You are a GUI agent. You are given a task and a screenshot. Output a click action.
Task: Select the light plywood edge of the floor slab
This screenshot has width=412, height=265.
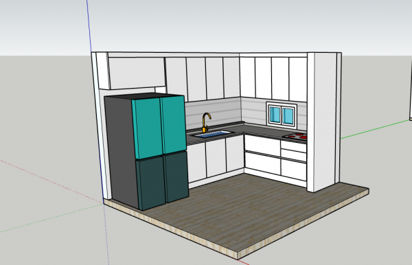170,230
